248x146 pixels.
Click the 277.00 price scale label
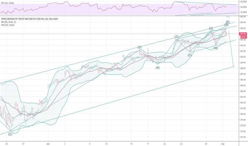[243, 131]
